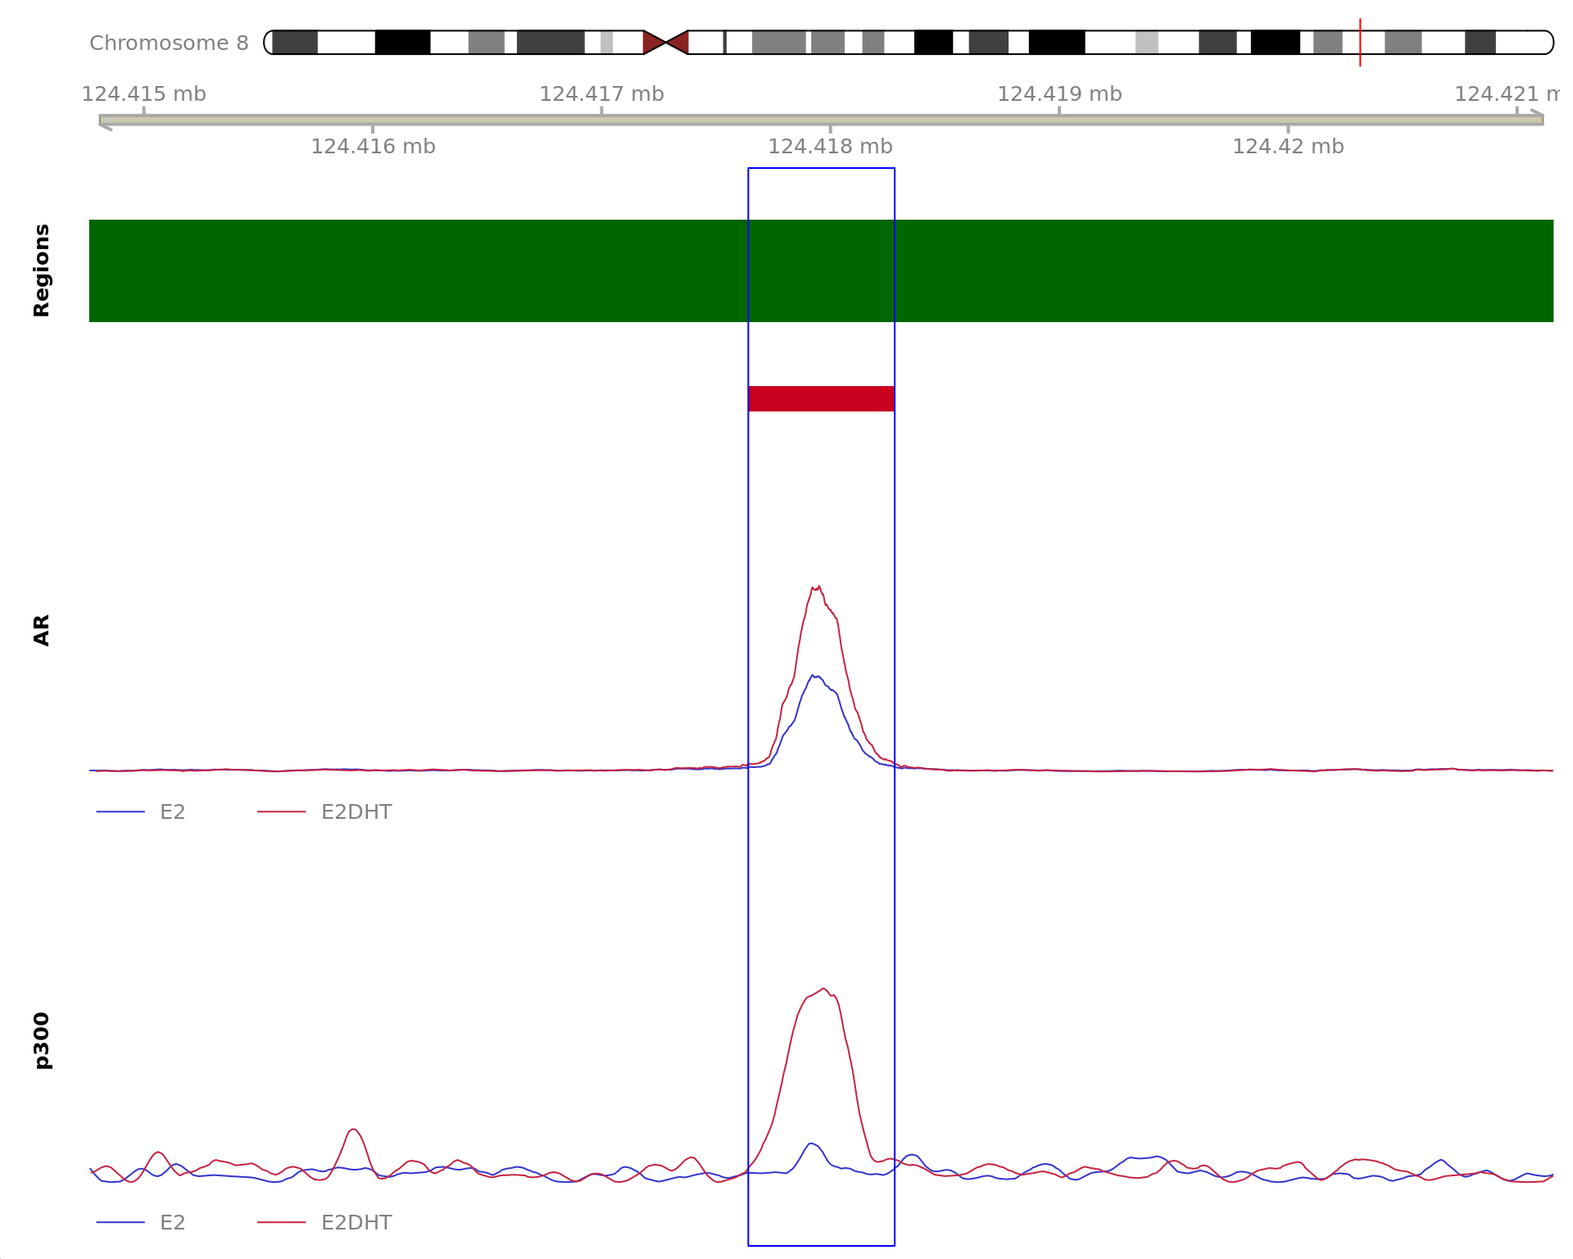The width and height of the screenshot is (1573, 1259).
Task: Click the small p300 E2DHT peak near 124.416 mb
Action: tap(353, 1129)
